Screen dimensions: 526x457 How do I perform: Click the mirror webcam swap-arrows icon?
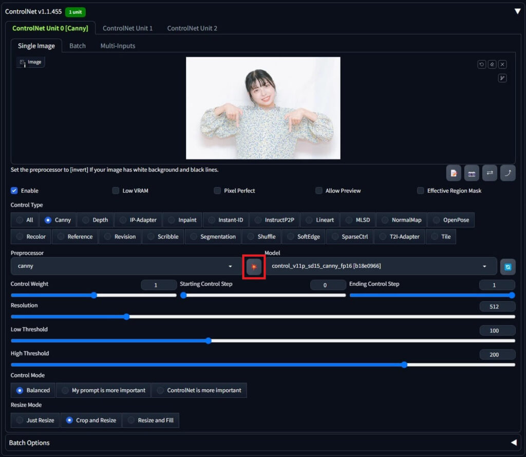tap(490, 173)
